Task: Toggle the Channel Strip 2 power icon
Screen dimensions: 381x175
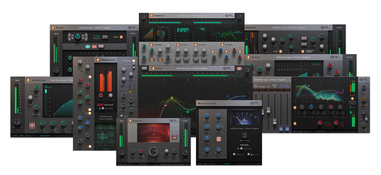Action: coord(97,60)
